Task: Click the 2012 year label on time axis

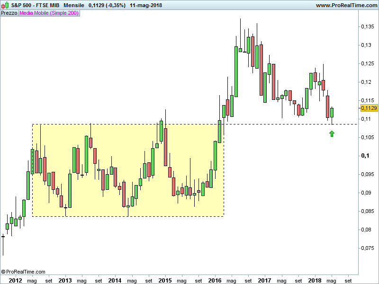Action: [15, 280]
